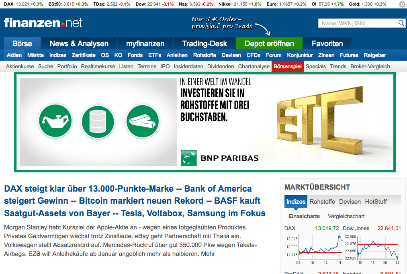Click the oil can icon in the ad

coord(55,121)
